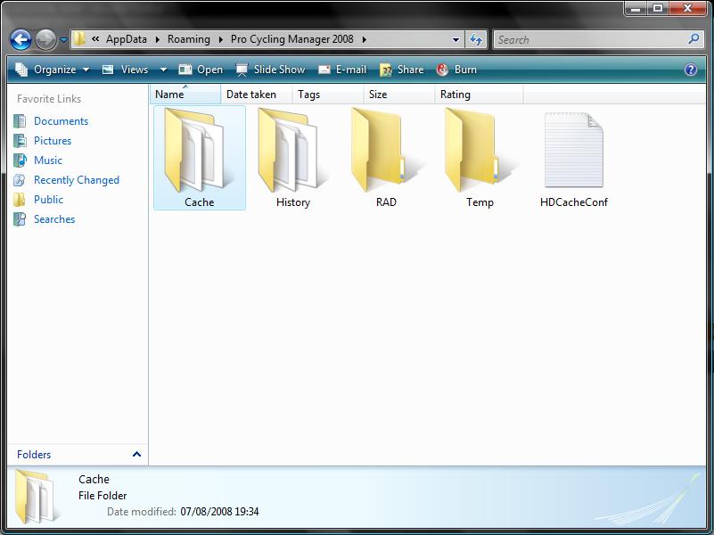This screenshot has height=535, width=714.
Task: Click the Refresh button beside address bar
Action: click(476, 39)
